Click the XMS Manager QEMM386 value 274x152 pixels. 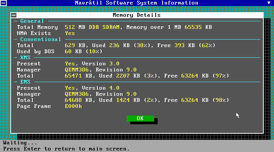coord(76,70)
